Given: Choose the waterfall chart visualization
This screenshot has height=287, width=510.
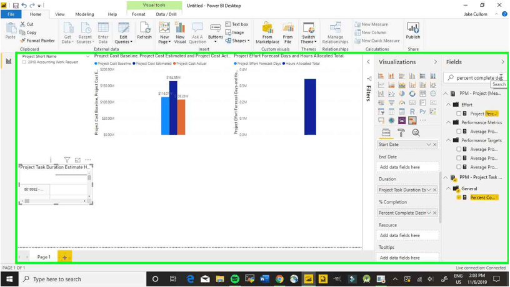Looking at the screenshot, I should [x=381, y=94].
